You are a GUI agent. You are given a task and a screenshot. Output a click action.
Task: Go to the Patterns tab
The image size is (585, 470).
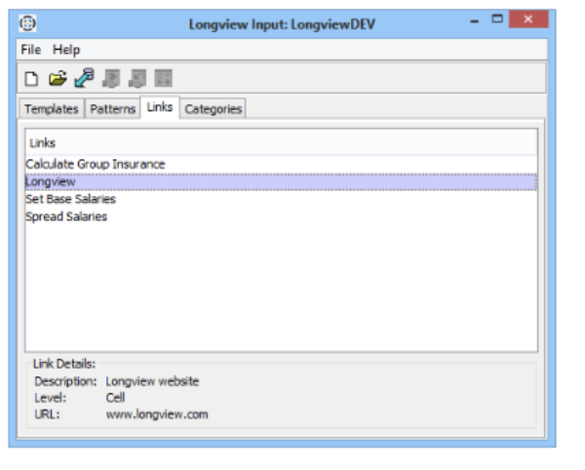(112, 109)
